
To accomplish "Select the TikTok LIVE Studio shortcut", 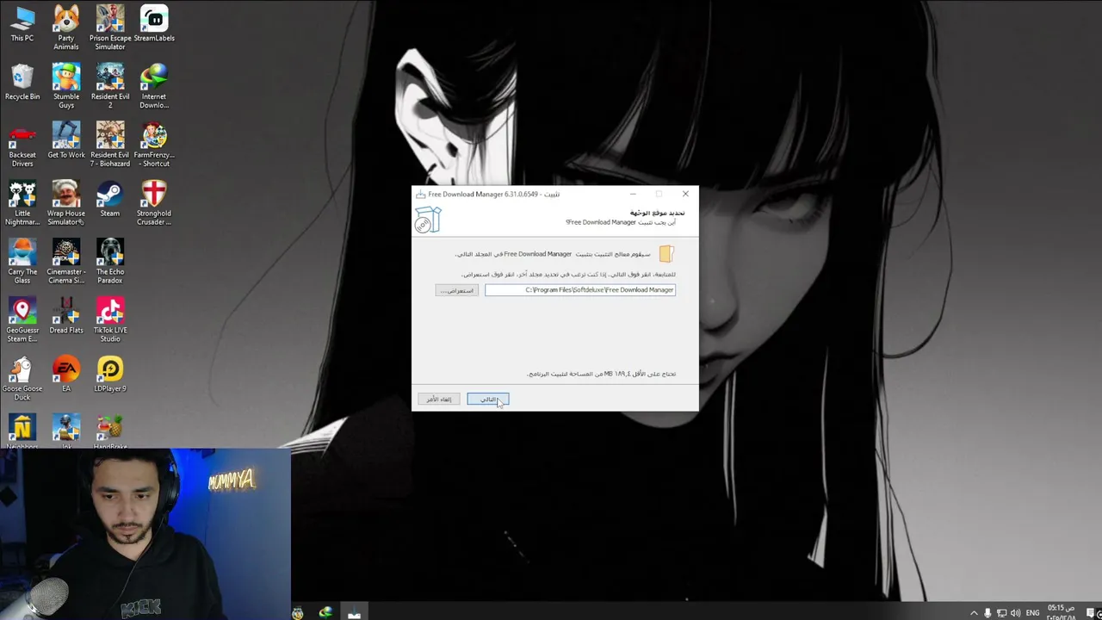I will (110, 320).
